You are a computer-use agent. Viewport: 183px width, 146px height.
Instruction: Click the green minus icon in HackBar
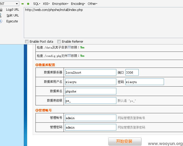[x=23, y=4]
